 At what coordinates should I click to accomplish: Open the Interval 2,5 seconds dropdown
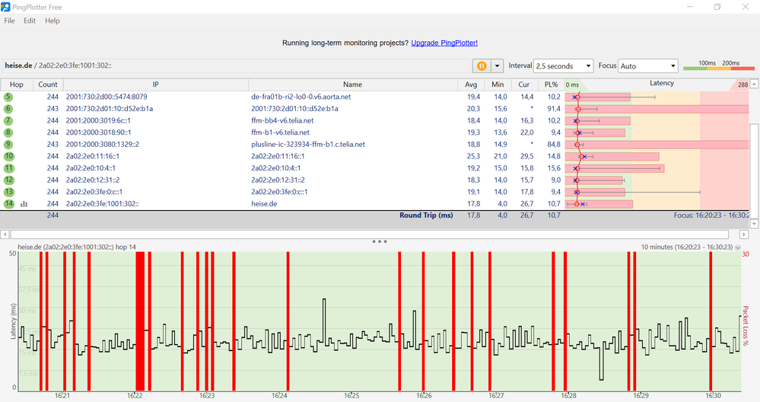click(563, 66)
